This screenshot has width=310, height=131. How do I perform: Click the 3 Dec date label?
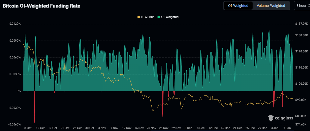coord(188,128)
